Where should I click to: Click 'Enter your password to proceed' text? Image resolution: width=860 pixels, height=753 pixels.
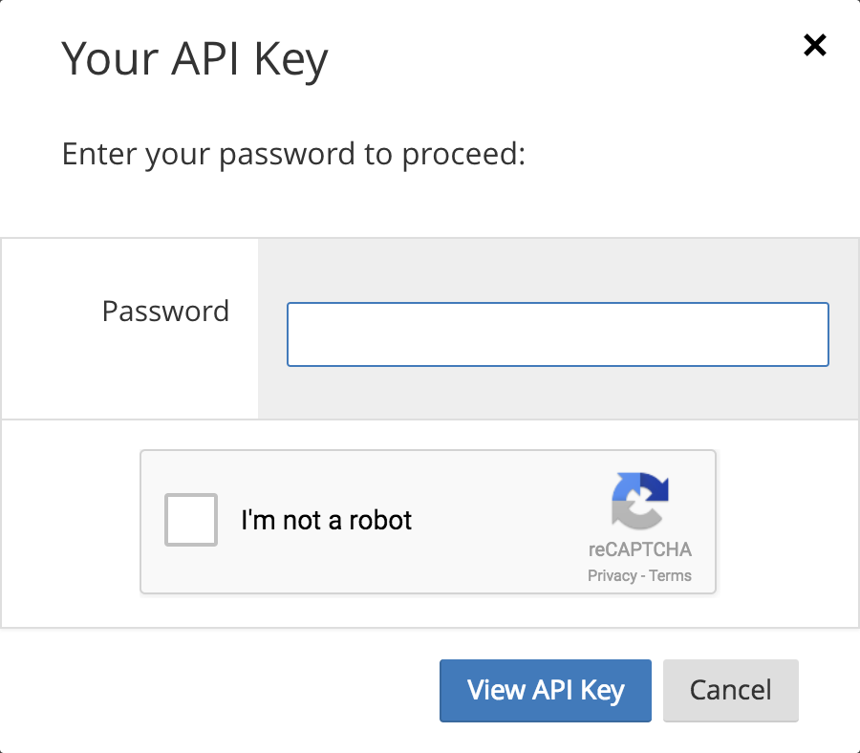point(292,153)
